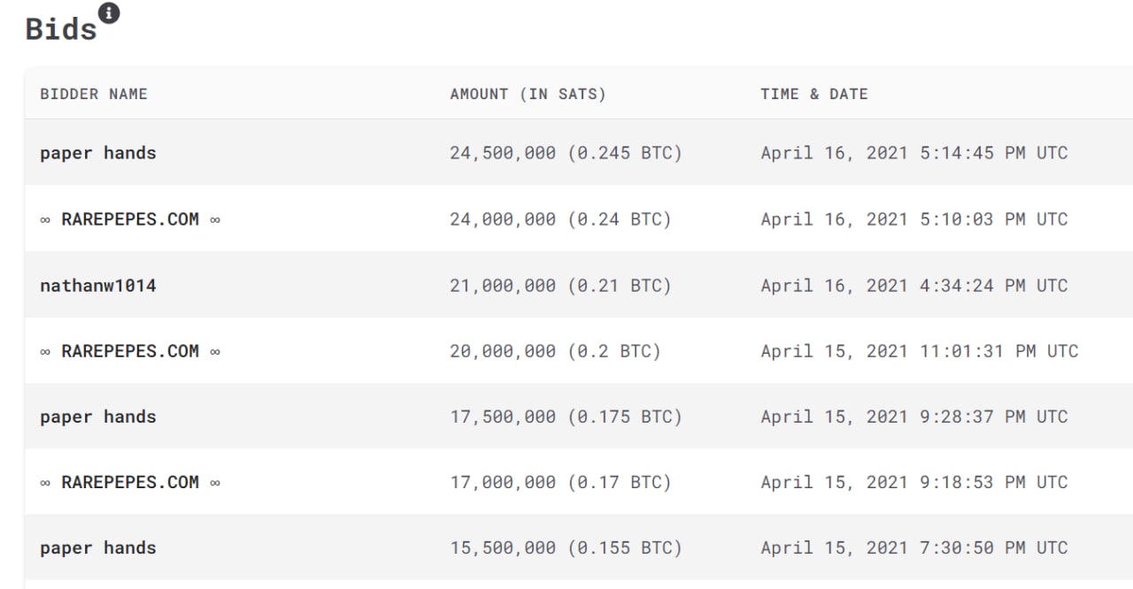Open paper hands bidder with 15,500,000 bid
This screenshot has height=589, width=1133.
coord(98,547)
